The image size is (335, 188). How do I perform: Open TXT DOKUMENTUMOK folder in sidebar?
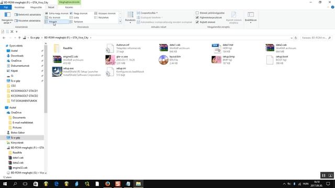24,101
